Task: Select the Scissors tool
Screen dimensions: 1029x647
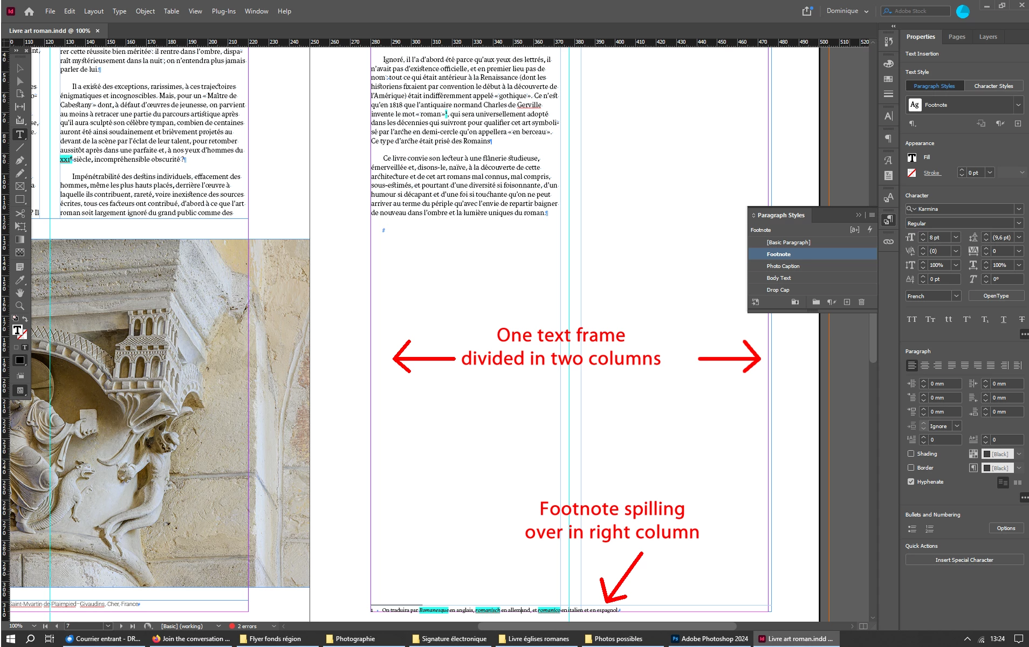Action: (x=20, y=214)
